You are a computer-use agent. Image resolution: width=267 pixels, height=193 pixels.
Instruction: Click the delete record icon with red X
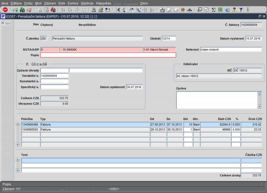point(29,10)
